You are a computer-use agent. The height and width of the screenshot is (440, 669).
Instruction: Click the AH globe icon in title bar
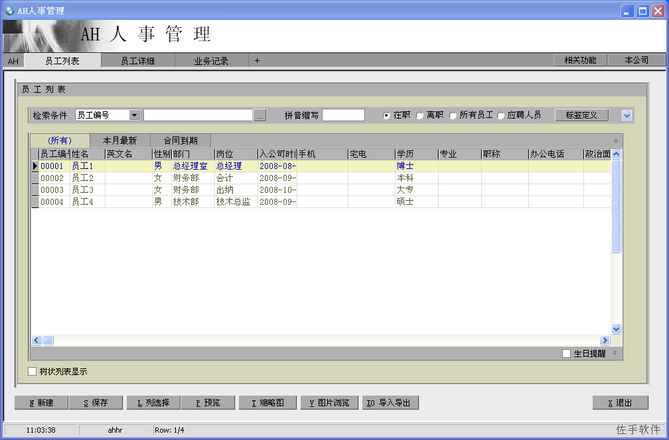click(x=9, y=11)
